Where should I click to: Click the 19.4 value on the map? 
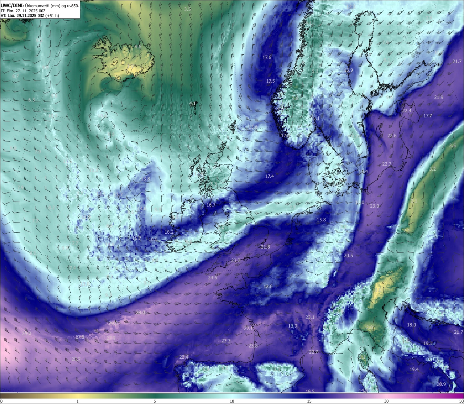[414, 369]
